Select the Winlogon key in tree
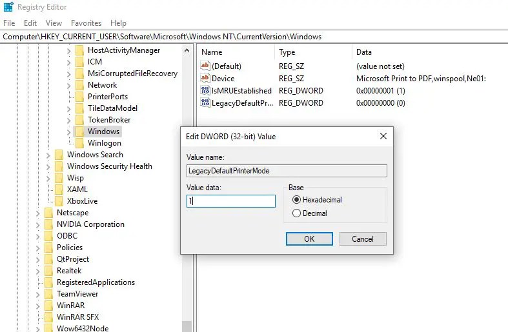The image size is (508, 332). click(105, 143)
